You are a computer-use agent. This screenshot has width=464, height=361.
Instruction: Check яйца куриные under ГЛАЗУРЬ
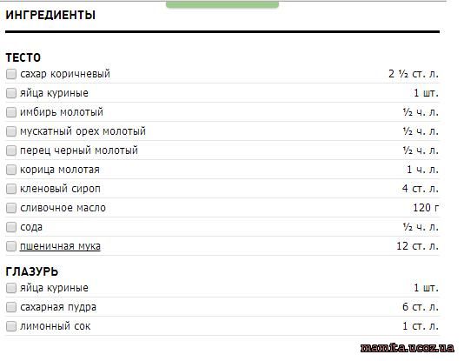point(11,288)
